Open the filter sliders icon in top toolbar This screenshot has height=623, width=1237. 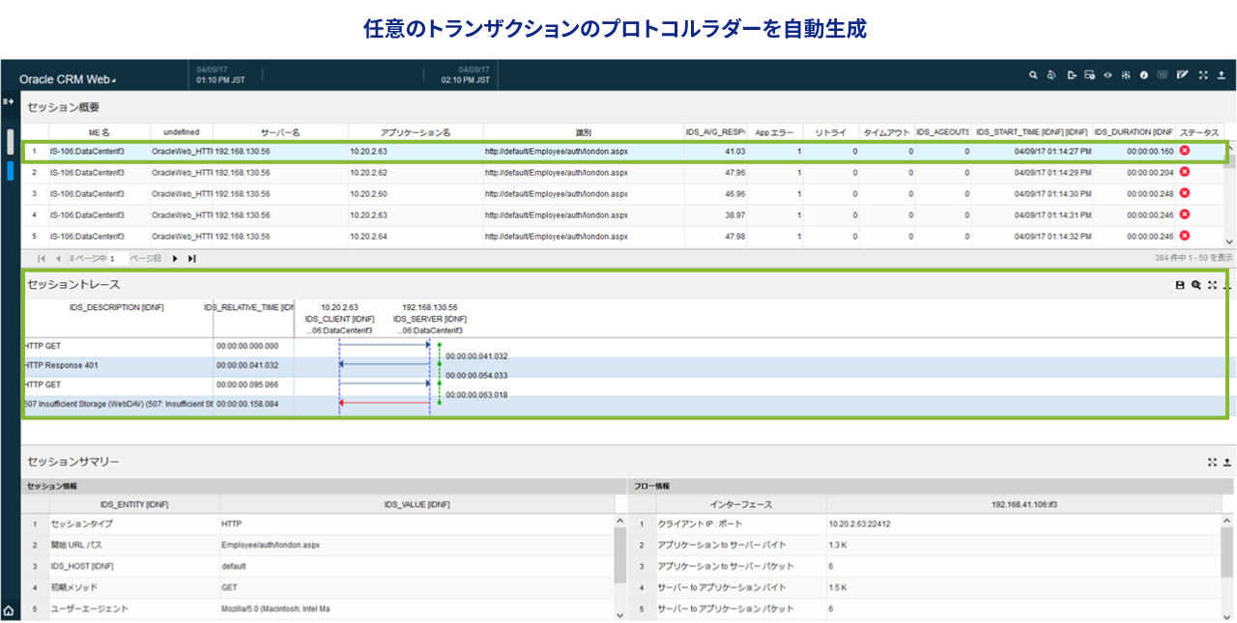click(1126, 75)
